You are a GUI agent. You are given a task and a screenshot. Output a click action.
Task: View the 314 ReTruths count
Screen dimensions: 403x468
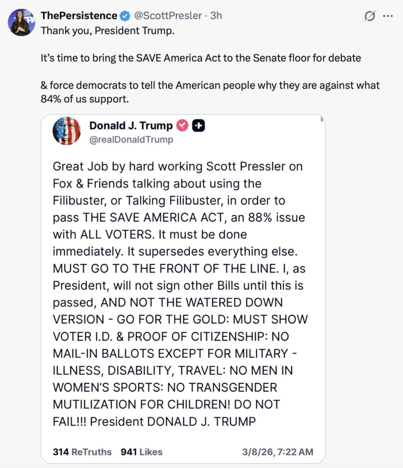click(82, 452)
